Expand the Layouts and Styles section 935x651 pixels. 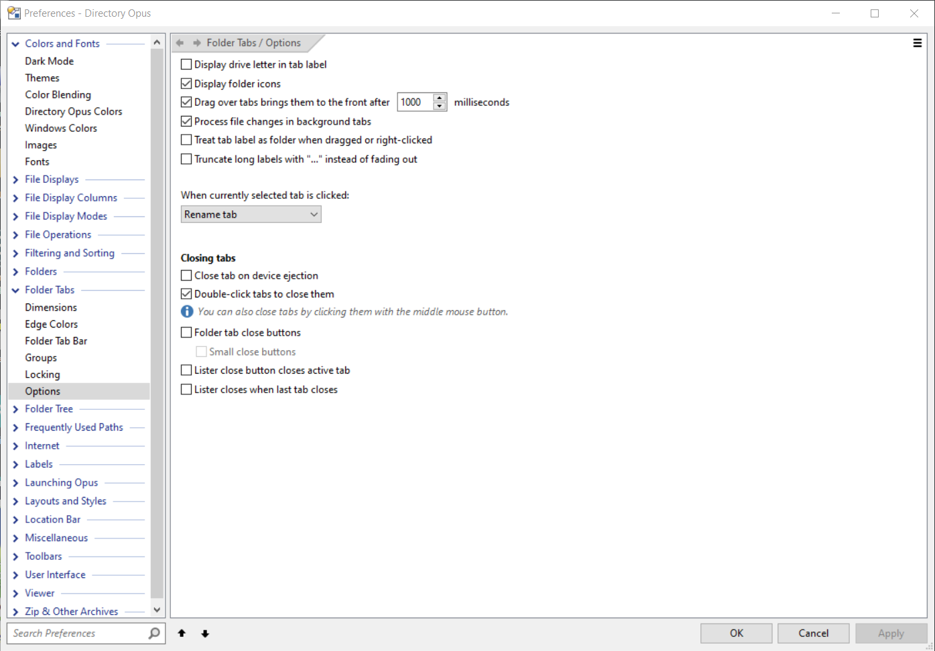(15, 501)
